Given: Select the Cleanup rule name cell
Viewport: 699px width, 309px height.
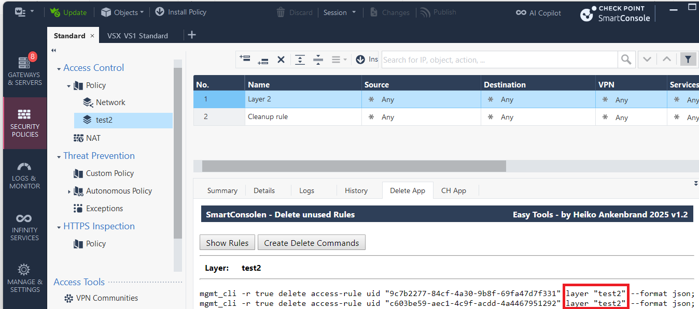Looking at the screenshot, I should (303, 116).
